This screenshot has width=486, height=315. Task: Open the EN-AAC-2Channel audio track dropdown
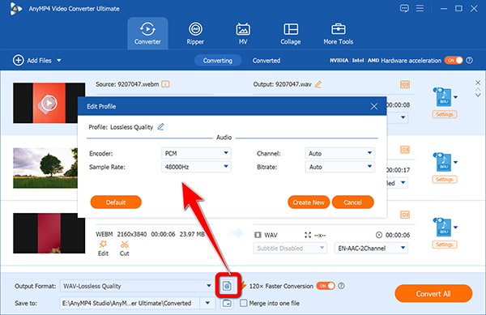[x=371, y=248]
